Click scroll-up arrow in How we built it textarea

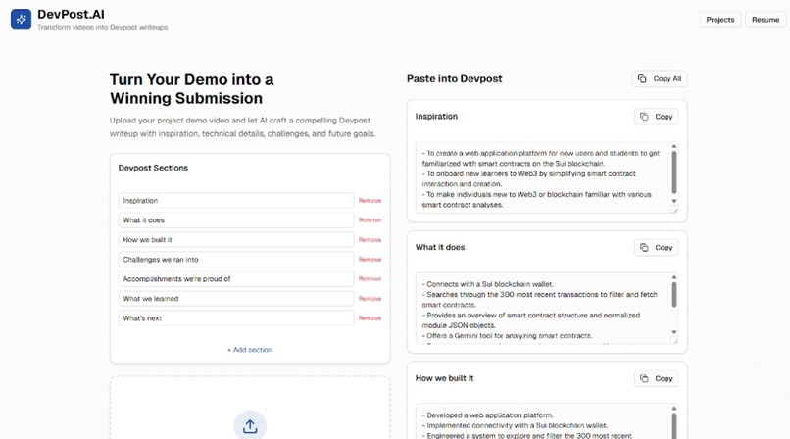pyautogui.click(x=674, y=408)
